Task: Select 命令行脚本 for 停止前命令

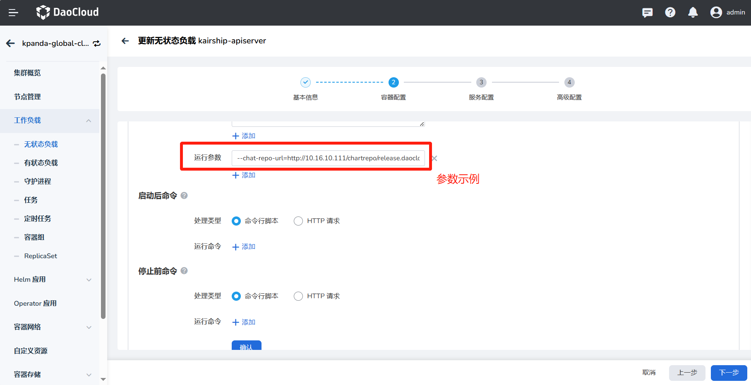Action: pos(236,296)
